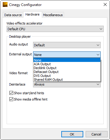Expand the Video effects accelerator dropdown
Screen dimensions: 110x140
55,29
